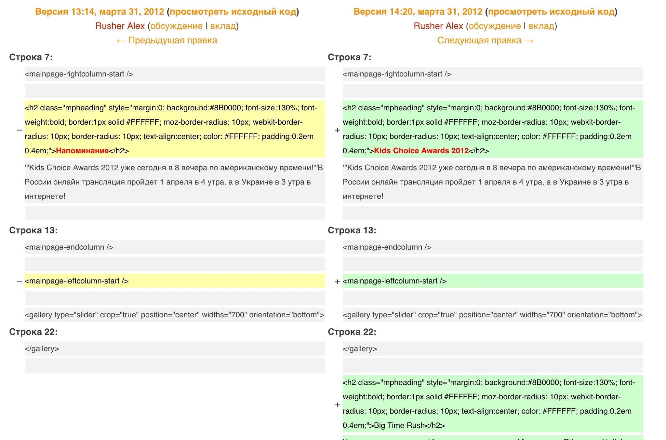
Task: Click plus marker beside green Kids Choice block
Action: point(338,130)
